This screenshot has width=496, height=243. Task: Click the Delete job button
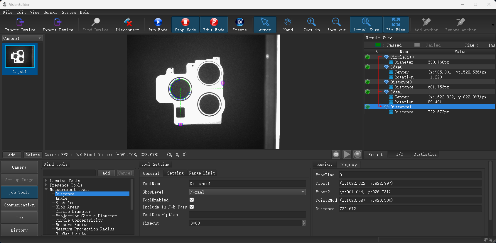33,155
